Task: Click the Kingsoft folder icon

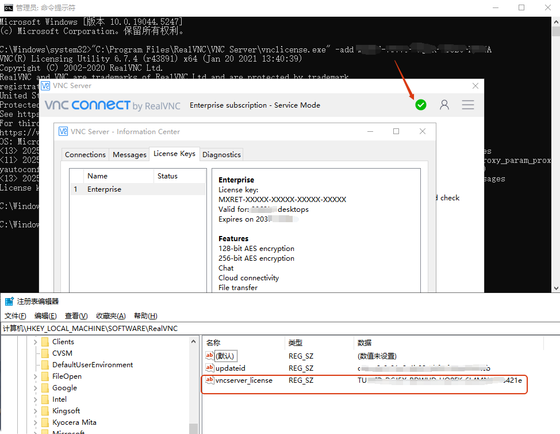Action: click(45, 411)
